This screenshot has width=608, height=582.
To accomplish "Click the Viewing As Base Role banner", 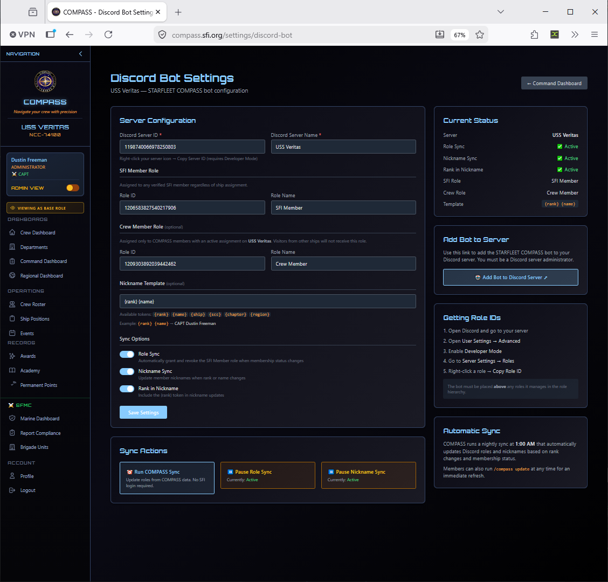I will point(45,208).
